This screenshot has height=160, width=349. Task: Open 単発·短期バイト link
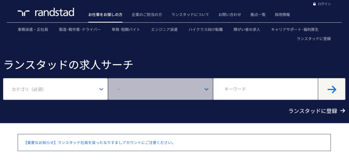126,30
